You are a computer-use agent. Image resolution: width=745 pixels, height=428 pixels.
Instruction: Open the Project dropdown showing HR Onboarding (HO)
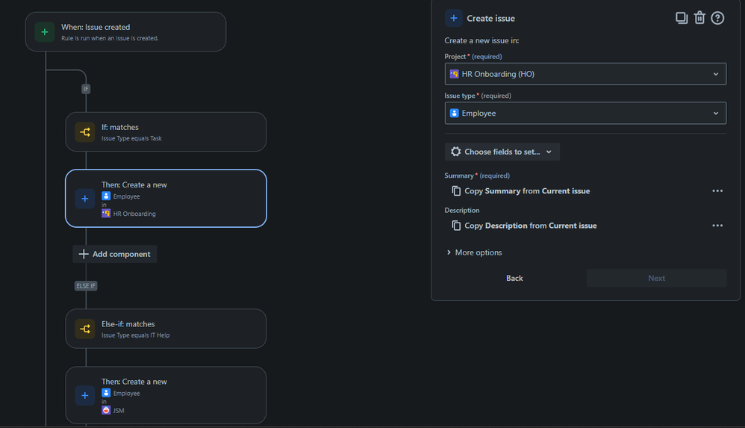pyautogui.click(x=585, y=74)
